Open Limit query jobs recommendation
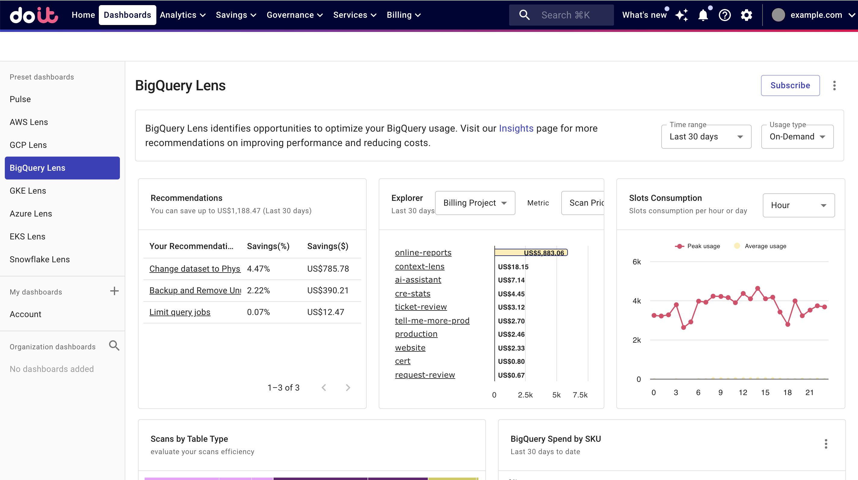The height and width of the screenshot is (480, 858). (x=180, y=312)
